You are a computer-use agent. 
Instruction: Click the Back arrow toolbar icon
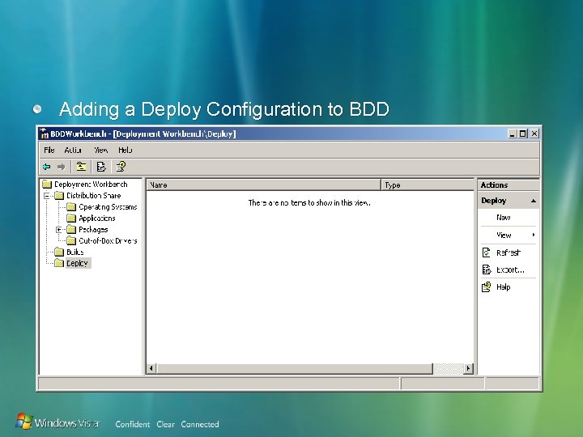[46, 167]
